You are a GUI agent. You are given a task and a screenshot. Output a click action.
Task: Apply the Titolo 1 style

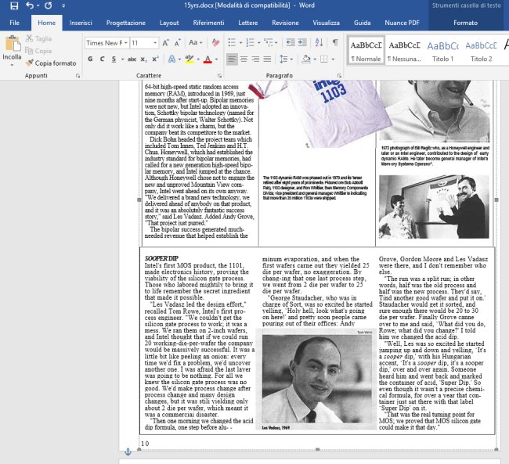tap(442, 51)
